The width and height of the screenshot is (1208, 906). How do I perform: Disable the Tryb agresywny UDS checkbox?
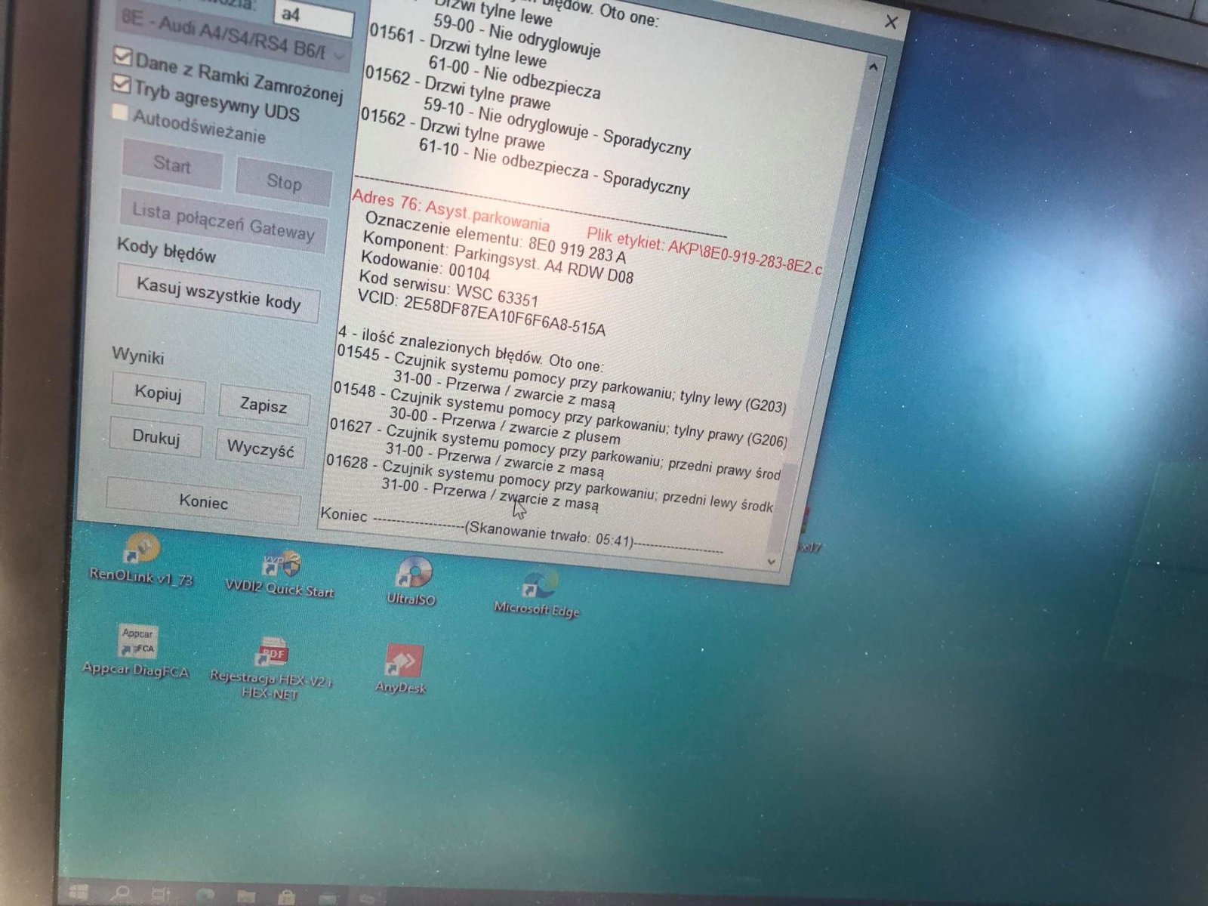120,83
